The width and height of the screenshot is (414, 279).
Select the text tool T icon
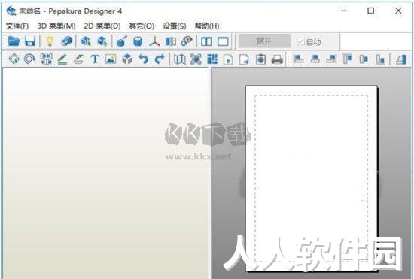coord(95,59)
